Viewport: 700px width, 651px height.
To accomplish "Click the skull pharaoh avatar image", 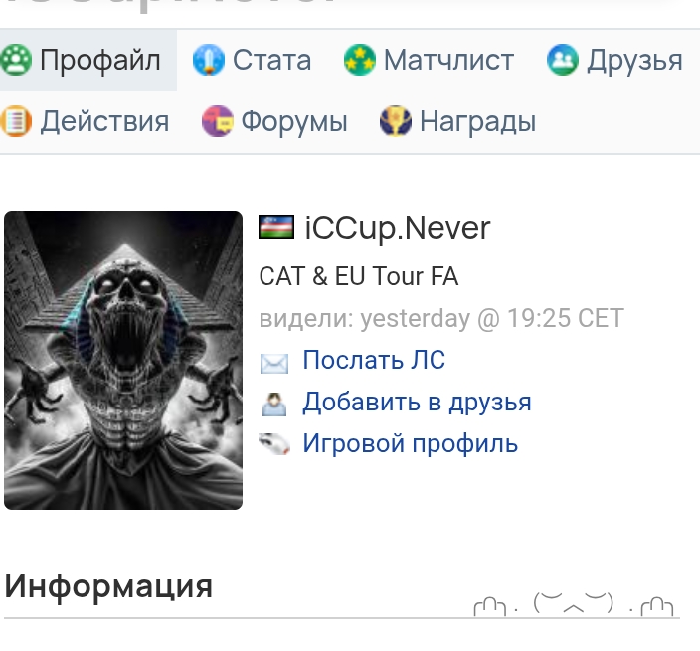I will (123, 360).
